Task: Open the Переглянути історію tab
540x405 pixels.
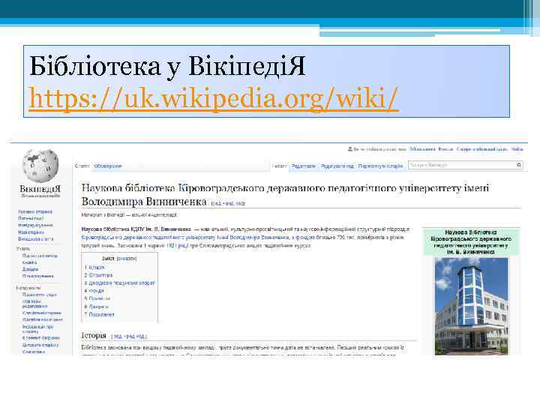Action: point(380,166)
